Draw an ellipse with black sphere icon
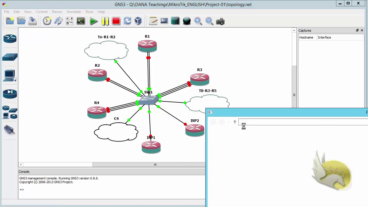This screenshot has width=368, height=207. click(x=187, y=21)
